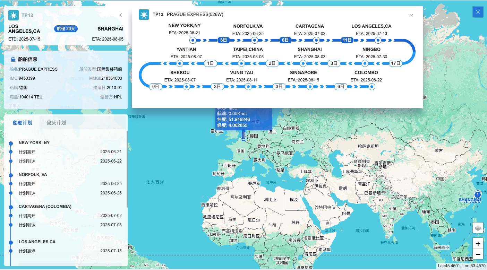487x270 pixels.
Task: Open CARTAGENA (COLOMBIA) schedule entry
Action: [x=45, y=207]
